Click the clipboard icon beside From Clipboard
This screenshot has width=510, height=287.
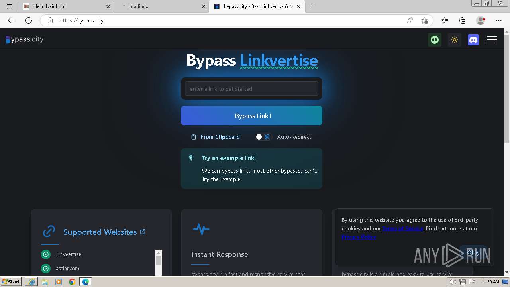[x=194, y=137]
